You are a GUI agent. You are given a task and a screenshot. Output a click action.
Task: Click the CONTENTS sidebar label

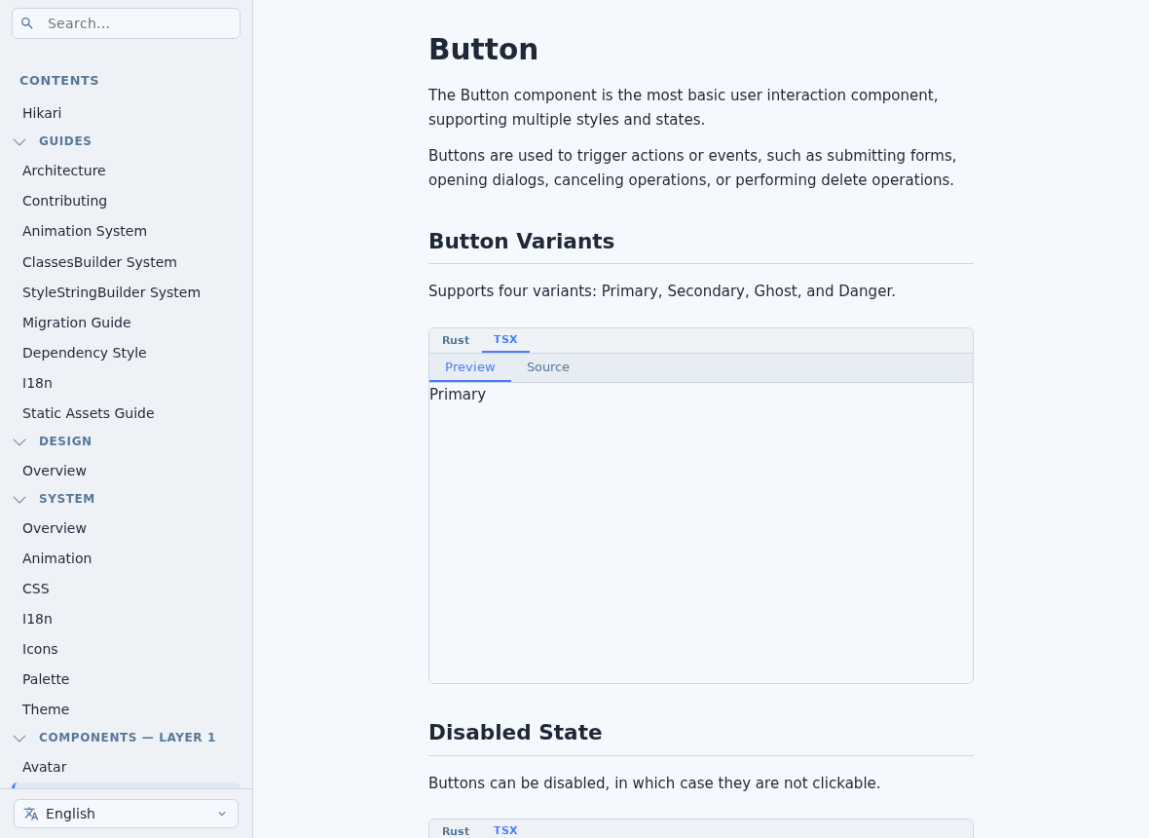(59, 81)
